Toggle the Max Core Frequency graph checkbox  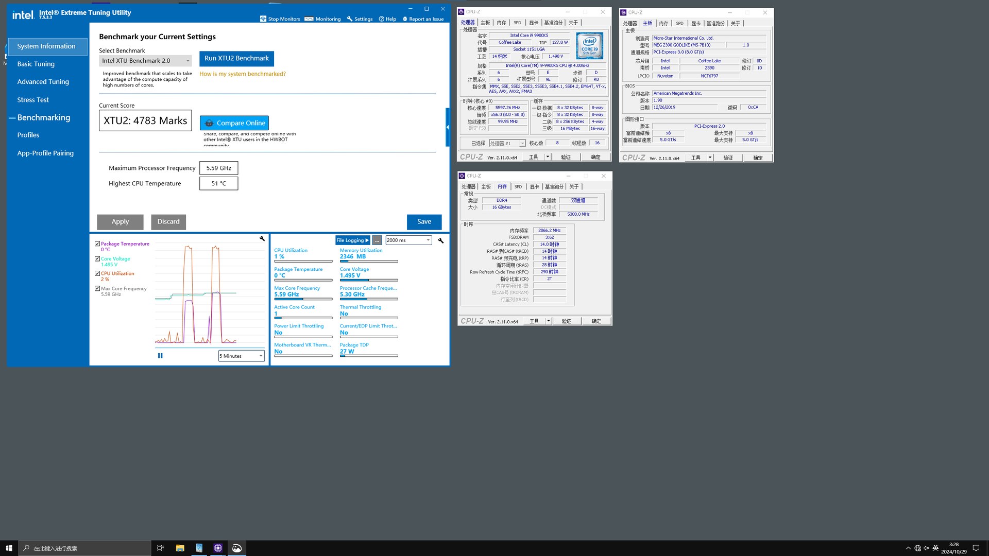(x=97, y=288)
